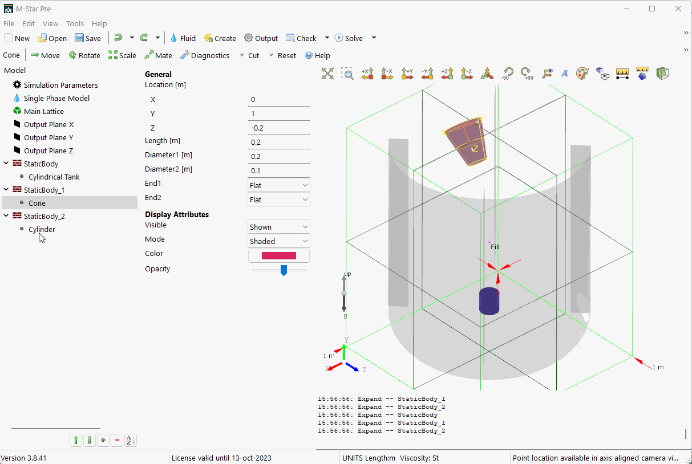Rotate view by -90 degrees
The image size is (692, 464).
507,73
